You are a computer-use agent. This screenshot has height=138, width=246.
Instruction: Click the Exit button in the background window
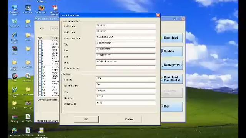point(172,107)
